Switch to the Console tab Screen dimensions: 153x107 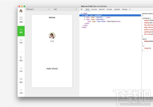point(109,9)
